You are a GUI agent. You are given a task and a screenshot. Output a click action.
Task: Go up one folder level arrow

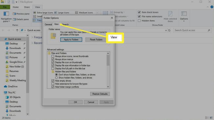tap(17, 30)
